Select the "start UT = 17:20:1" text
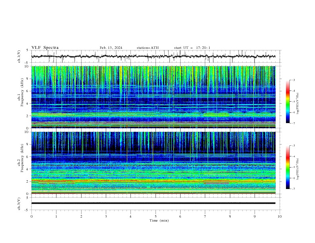 192,48
